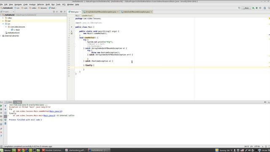
Task: Open the Run tool window settings gear
Action: [x=265, y=102]
